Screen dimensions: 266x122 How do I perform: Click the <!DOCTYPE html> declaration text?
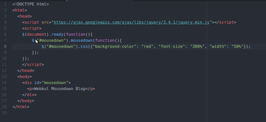31,4
